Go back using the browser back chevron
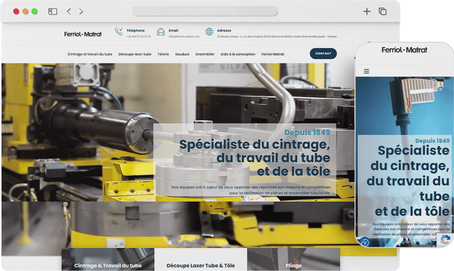This screenshot has width=454, height=271. (x=69, y=12)
